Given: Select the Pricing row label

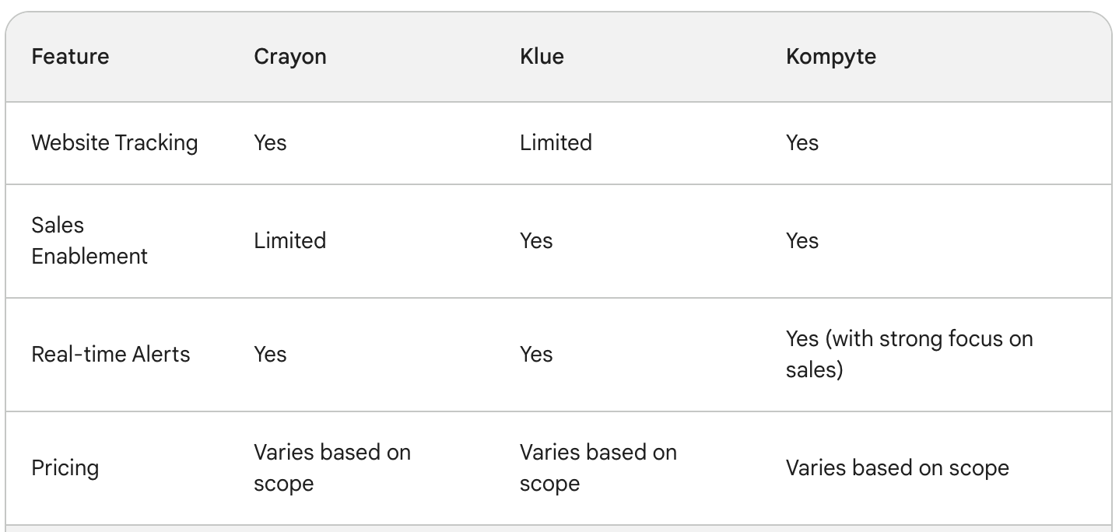Looking at the screenshot, I should tap(65, 468).
